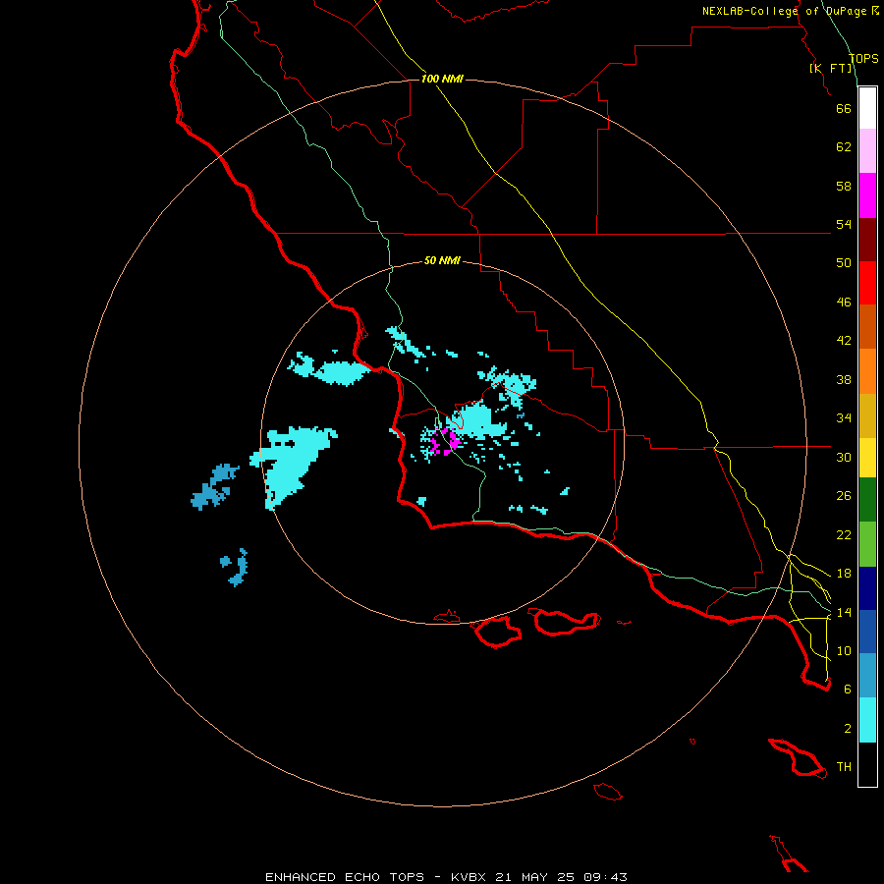Click the '18' legend value
This screenshot has height=884, width=884.
pos(844,574)
